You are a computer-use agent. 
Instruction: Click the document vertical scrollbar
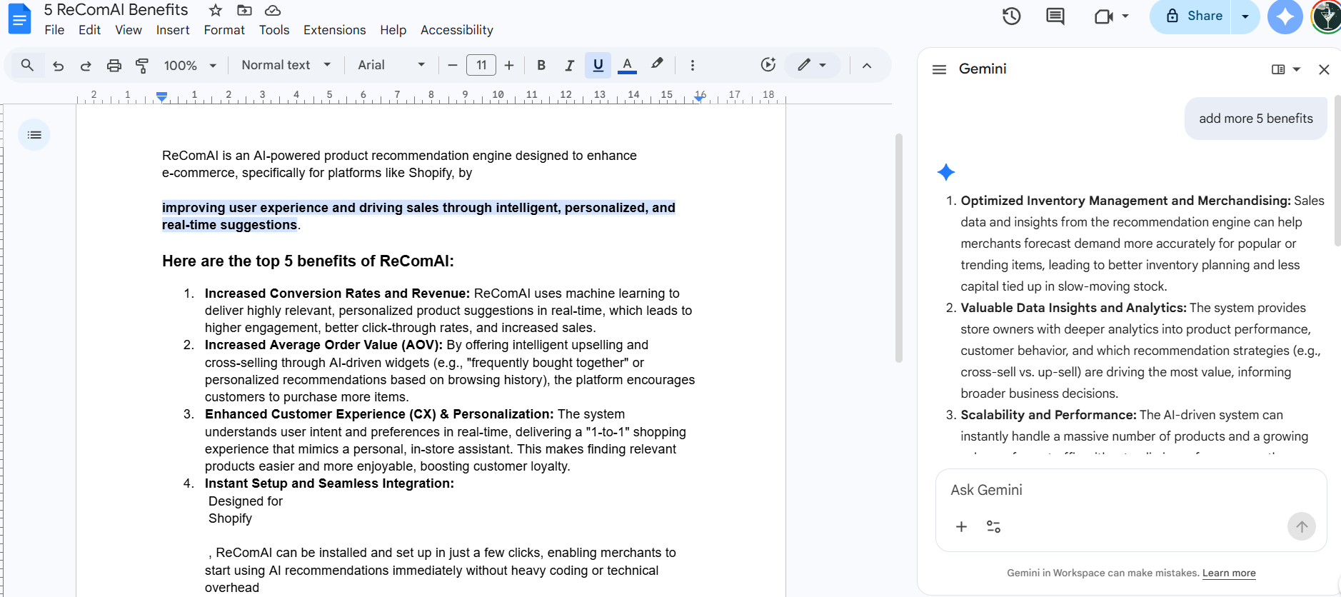(x=899, y=248)
